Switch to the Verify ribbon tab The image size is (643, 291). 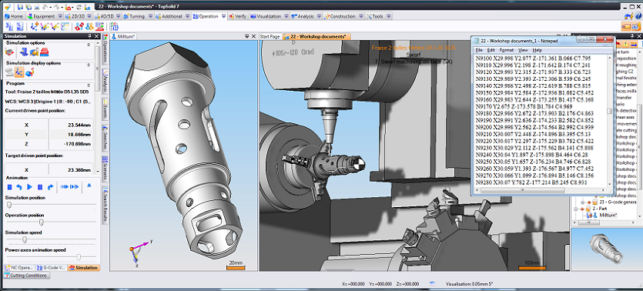click(x=238, y=16)
